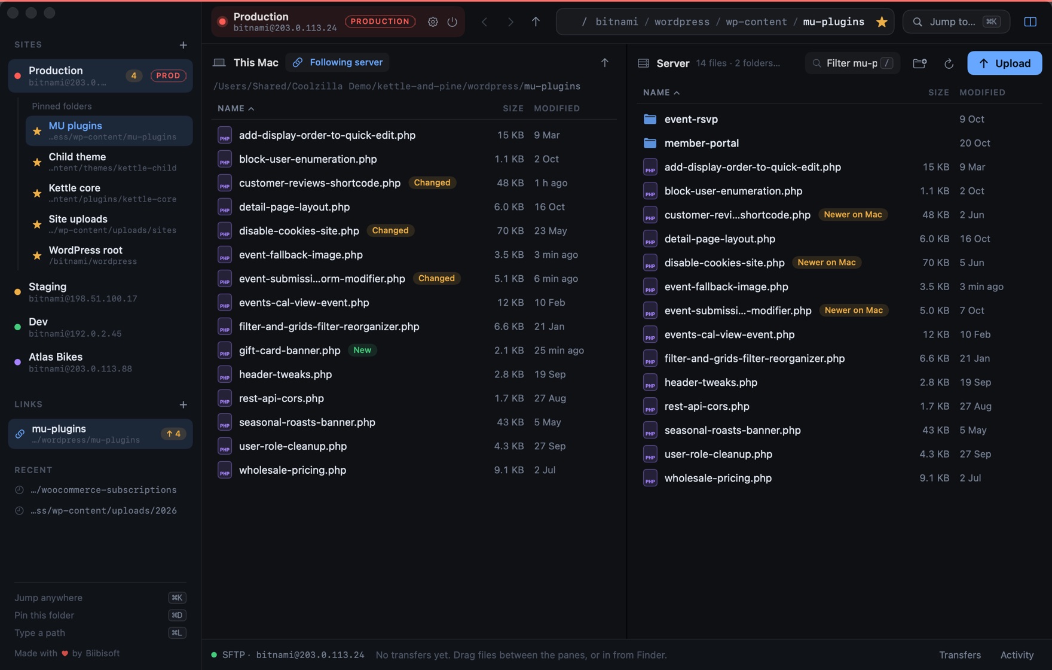Image resolution: width=1052 pixels, height=670 pixels.
Task: Go forward with the right arrow
Action: 510,22
